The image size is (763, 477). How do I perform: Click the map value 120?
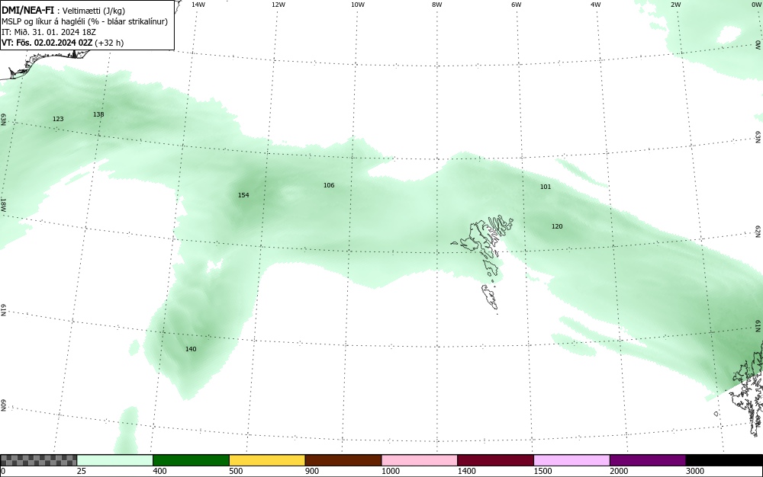point(557,226)
